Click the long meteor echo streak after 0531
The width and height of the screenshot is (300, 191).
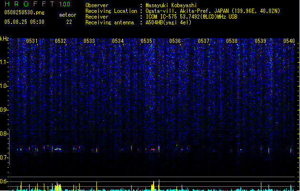pyautogui.click(x=58, y=149)
